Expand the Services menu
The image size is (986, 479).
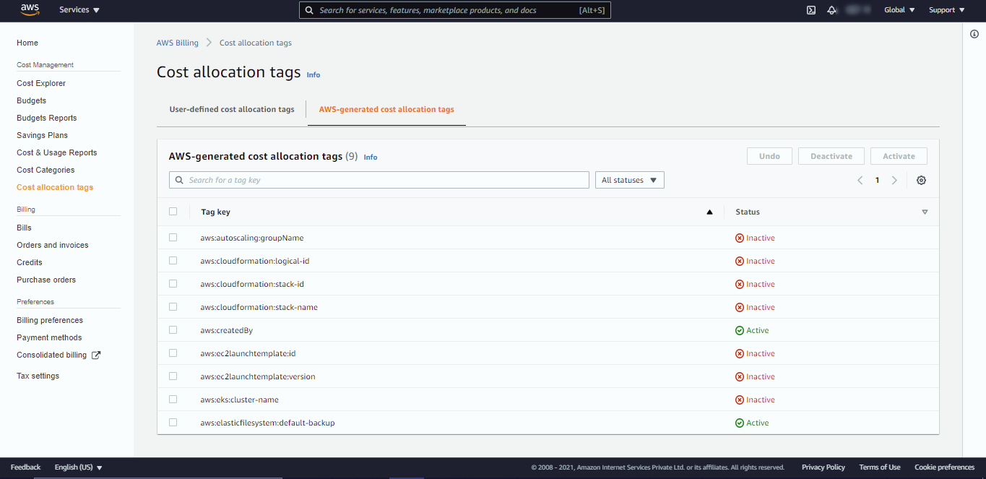point(79,10)
